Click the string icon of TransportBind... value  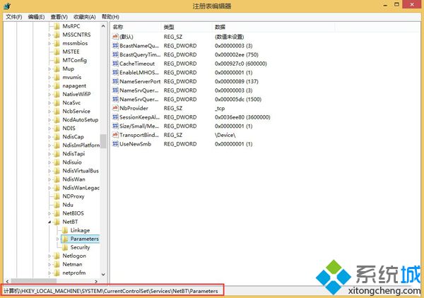115,135
